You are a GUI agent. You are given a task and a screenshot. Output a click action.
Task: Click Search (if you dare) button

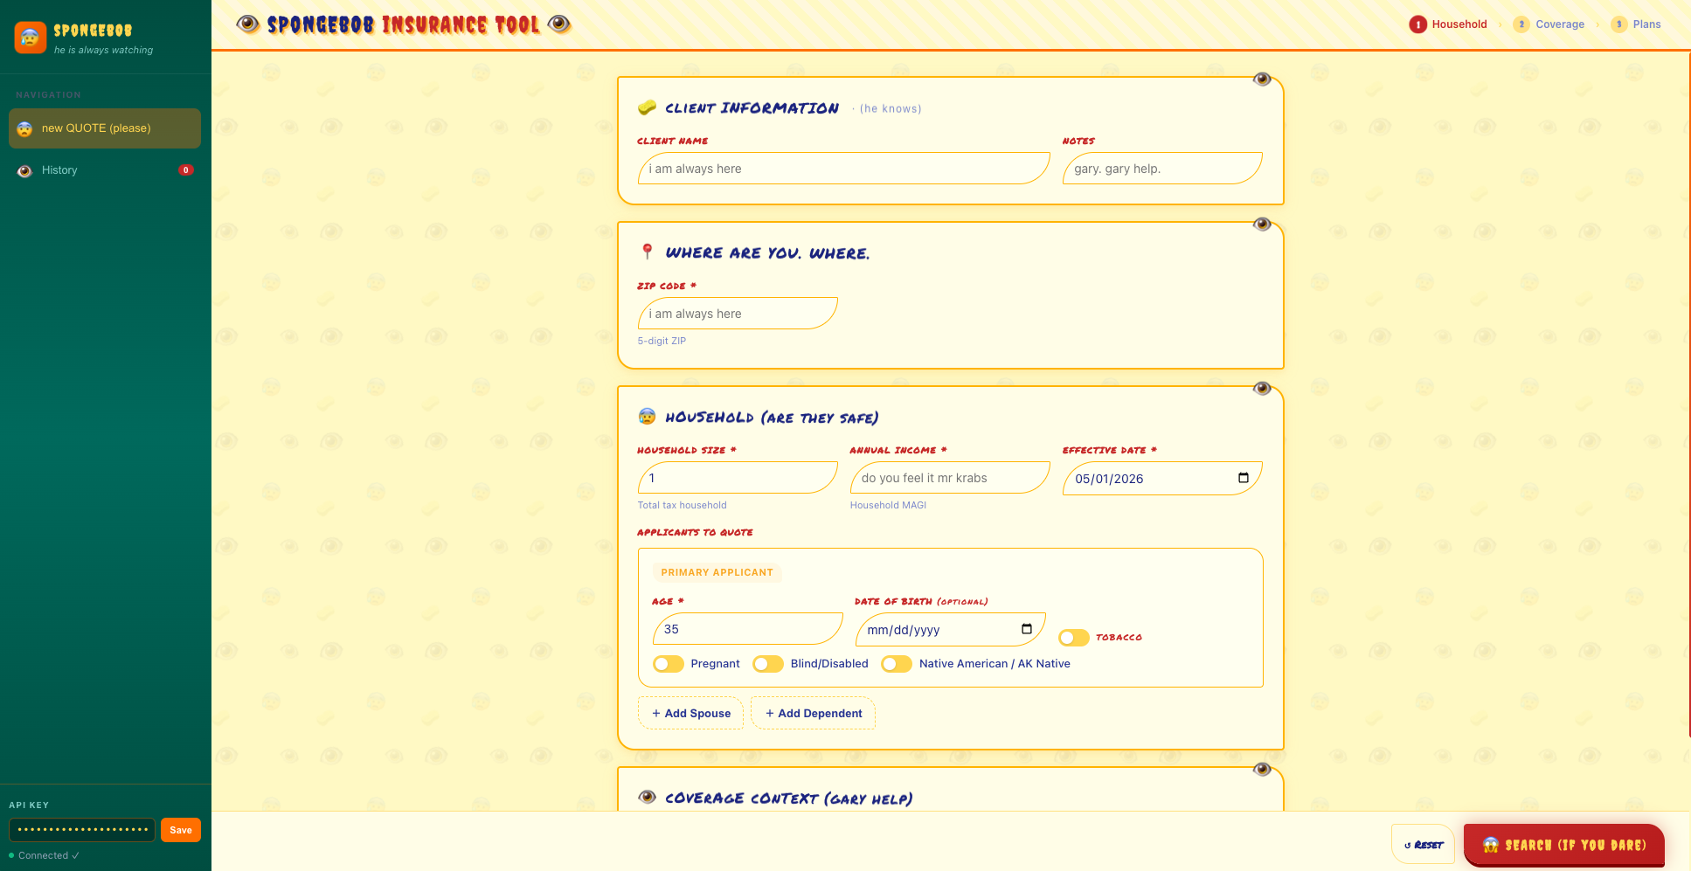point(1563,845)
